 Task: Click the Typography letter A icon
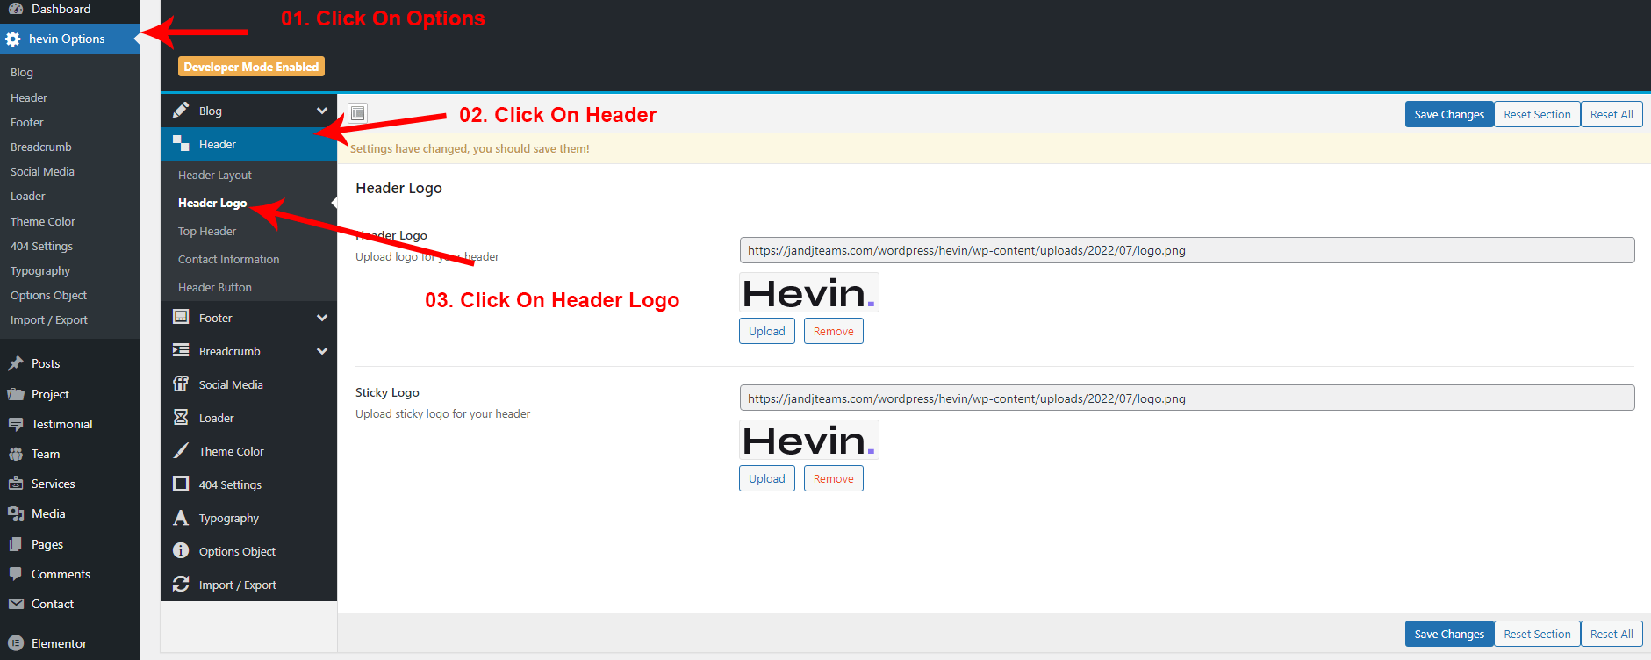click(181, 518)
